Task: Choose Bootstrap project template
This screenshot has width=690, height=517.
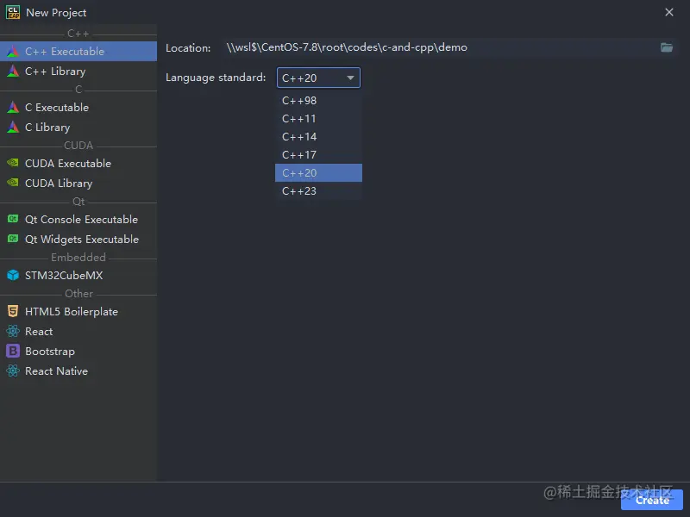Action: 78,351
